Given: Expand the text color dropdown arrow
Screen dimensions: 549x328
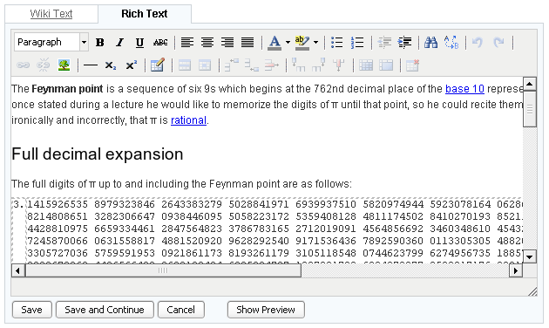Looking at the screenshot, I should (x=288, y=43).
